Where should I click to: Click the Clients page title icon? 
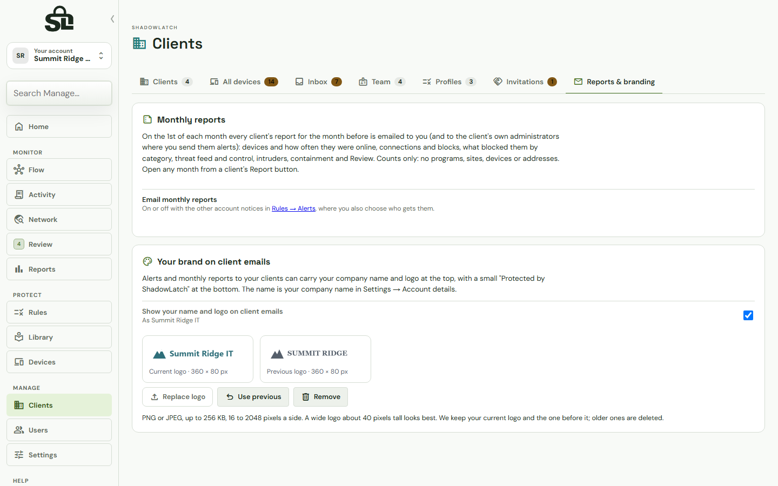(x=139, y=43)
